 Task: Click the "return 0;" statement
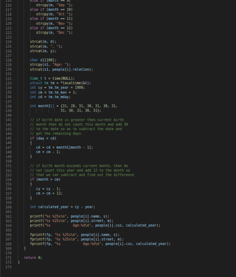[33, 258]
